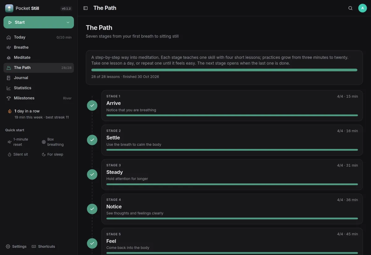
Task: Click the Stage 1 Arrive progress bar
Action: (x=232, y=115)
